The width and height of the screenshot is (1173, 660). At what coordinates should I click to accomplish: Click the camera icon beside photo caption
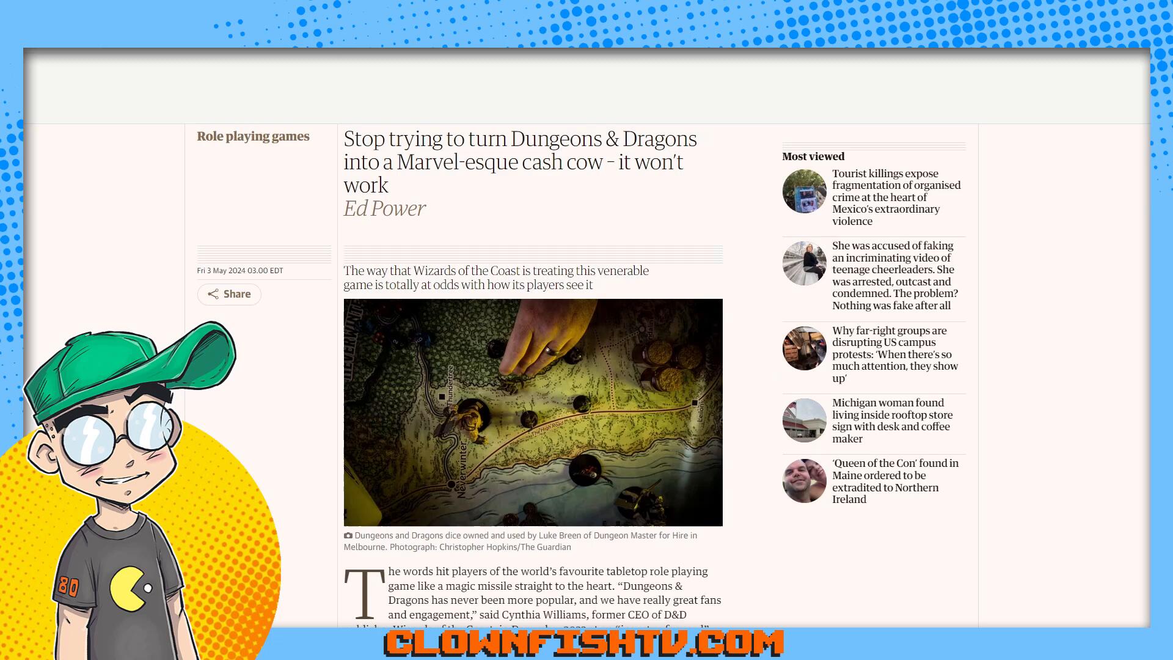tap(348, 536)
